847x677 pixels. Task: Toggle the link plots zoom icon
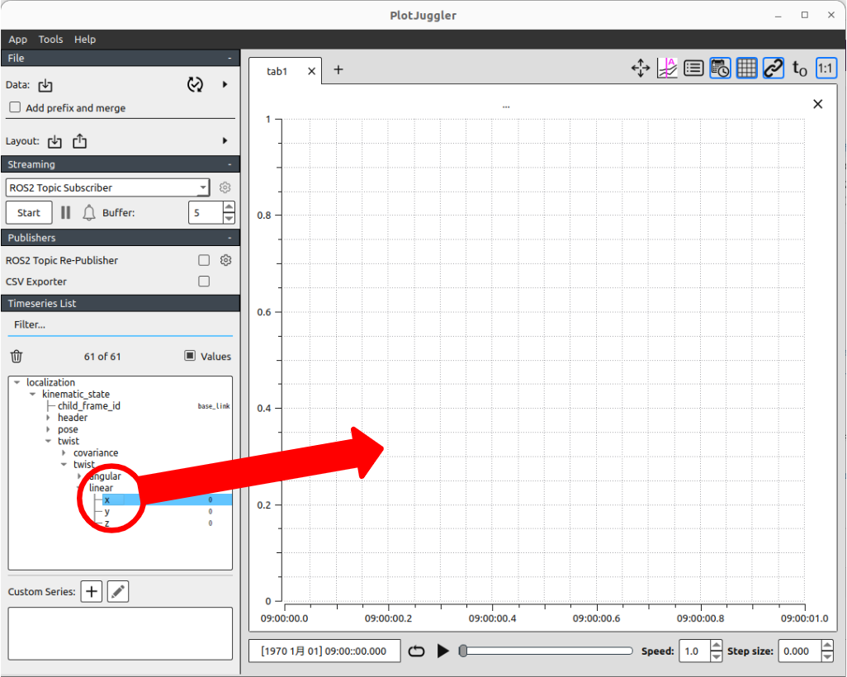click(773, 69)
